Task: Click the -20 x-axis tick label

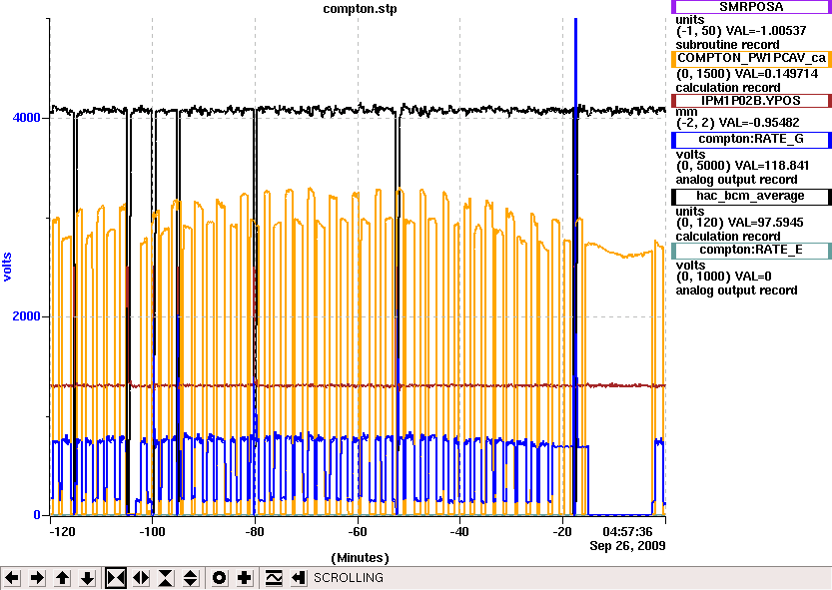Action: (562, 532)
